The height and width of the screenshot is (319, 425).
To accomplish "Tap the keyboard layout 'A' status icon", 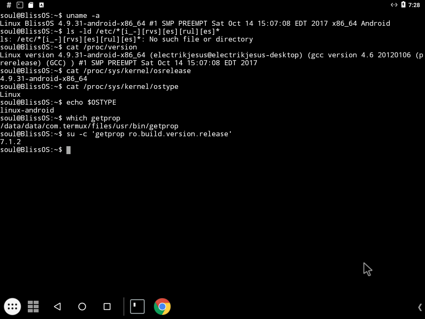I will click(42, 5).
